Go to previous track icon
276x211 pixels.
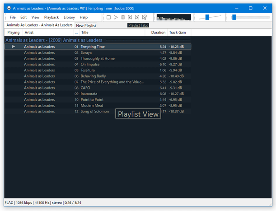[x=130, y=17]
